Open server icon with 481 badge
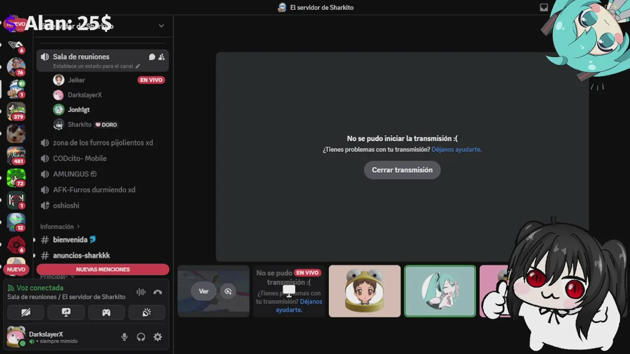The height and width of the screenshot is (354, 630). point(16,155)
